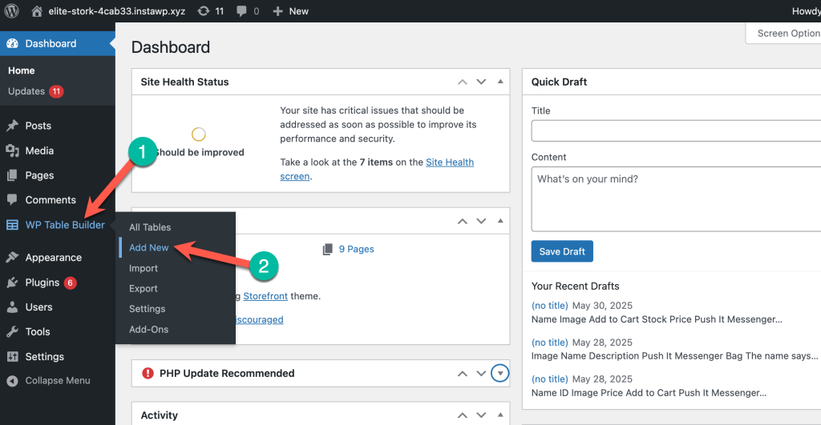The height and width of the screenshot is (425, 821).
Task: Click the Posts pushpin icon
Action: click(12, 126)
